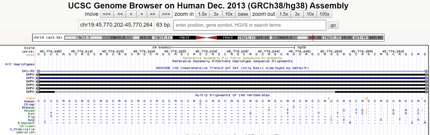Click the Rat species label
The image size is (430, 135).
pyautogui.click(x=31, y=114)
